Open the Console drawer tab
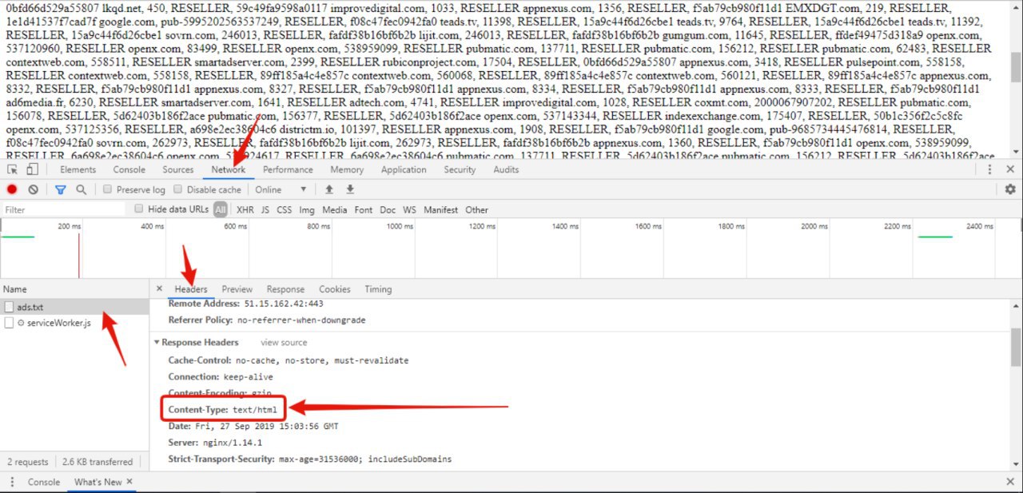The image size is (1023, 493). (44, 482)
